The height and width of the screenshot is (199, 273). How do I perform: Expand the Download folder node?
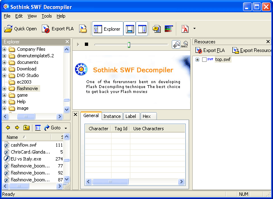(x=5, y=69)
